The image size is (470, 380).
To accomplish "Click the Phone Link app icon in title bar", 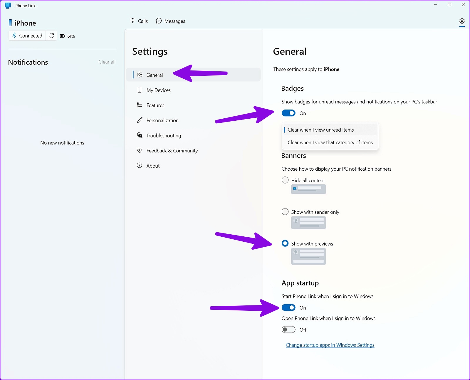I will point(8,6).
